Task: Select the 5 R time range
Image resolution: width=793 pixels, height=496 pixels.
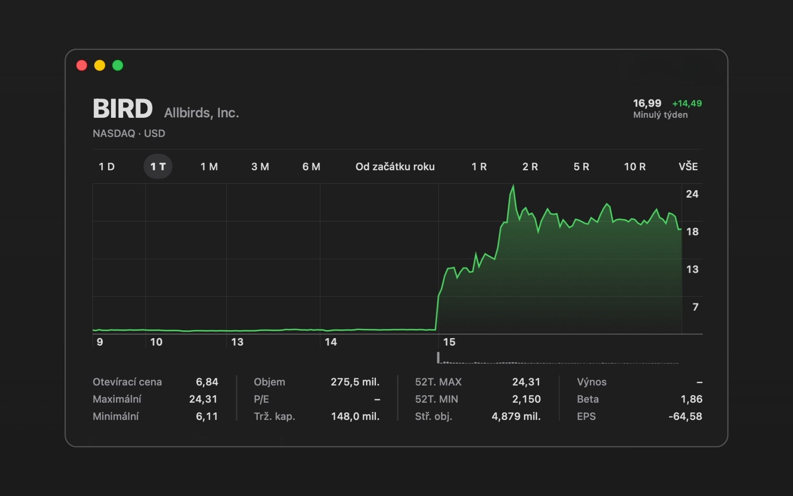Action: pos(581,167)
